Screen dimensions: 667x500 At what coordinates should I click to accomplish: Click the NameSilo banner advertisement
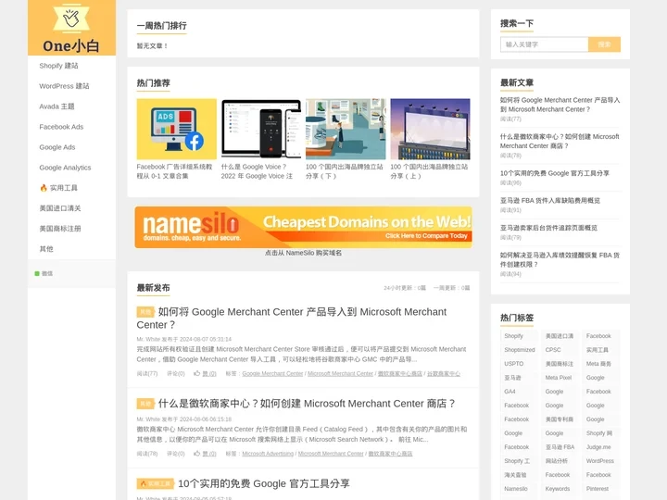click(x=303, y=227)
